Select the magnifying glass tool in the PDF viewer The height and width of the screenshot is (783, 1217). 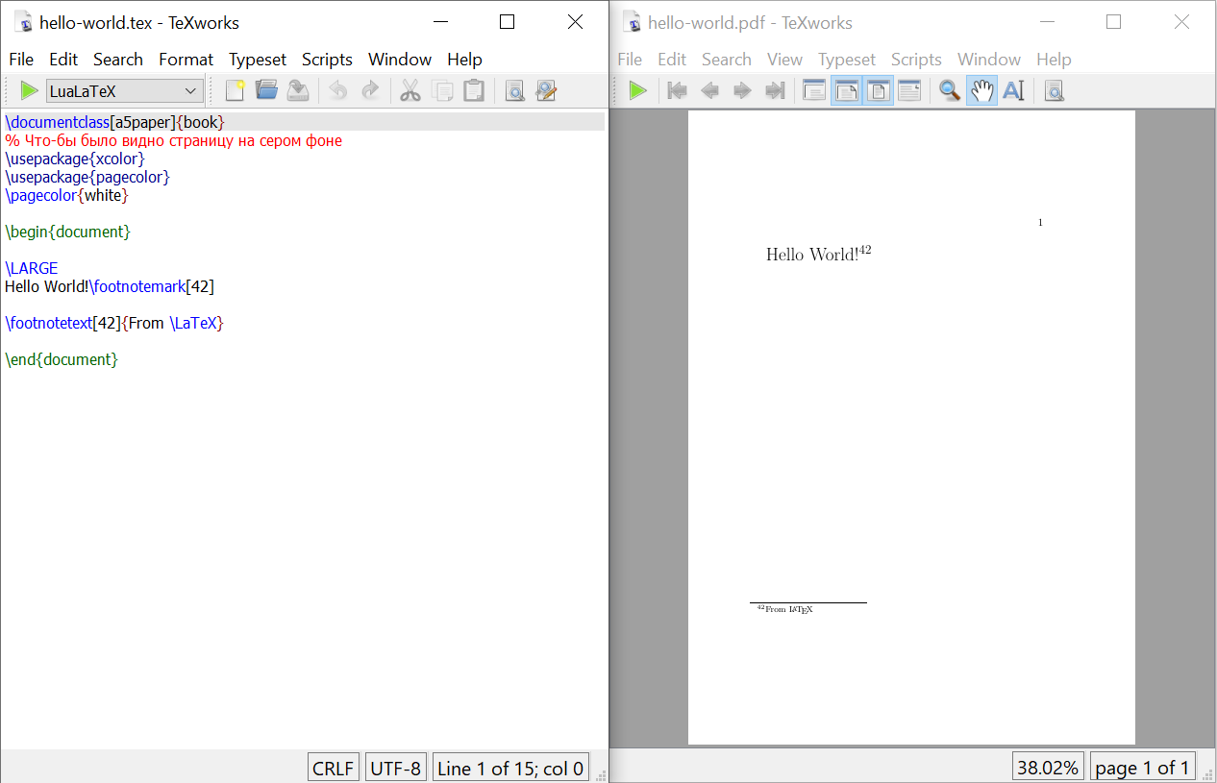[950, 91]
